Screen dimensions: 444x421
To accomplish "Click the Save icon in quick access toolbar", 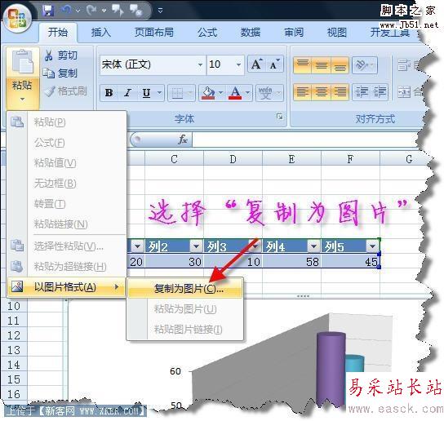I will point(48,11).
